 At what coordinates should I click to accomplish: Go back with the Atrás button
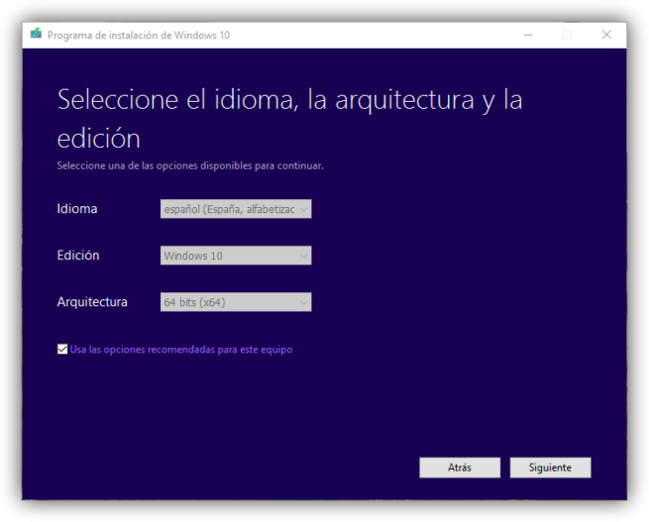tap(459, 468)
